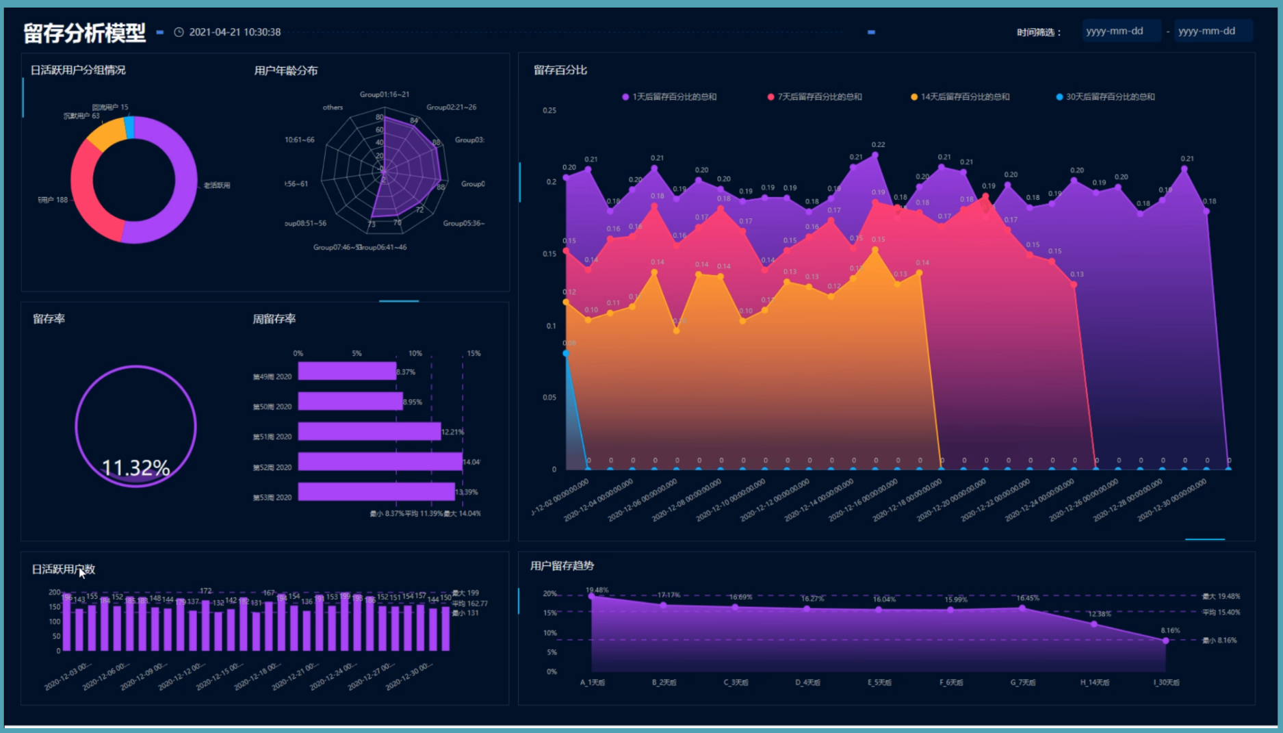Click the 日活跃用户数 panel title

click(64, 569)
